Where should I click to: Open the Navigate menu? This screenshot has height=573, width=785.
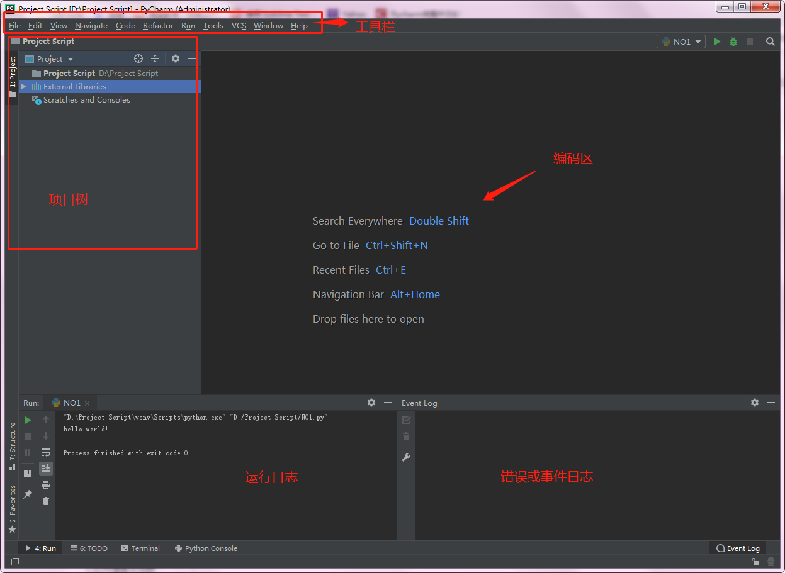pyautogui.click(x=91, y=25)
